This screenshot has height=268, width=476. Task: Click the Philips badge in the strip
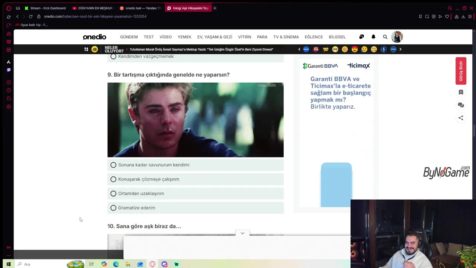click(x=306, y=49)
